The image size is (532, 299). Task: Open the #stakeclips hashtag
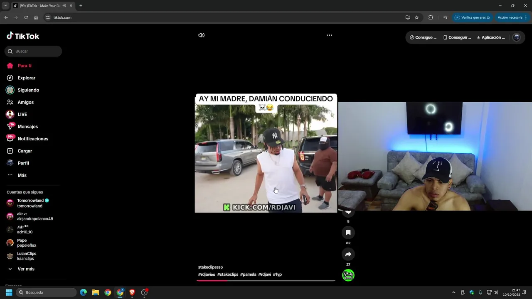228,274
